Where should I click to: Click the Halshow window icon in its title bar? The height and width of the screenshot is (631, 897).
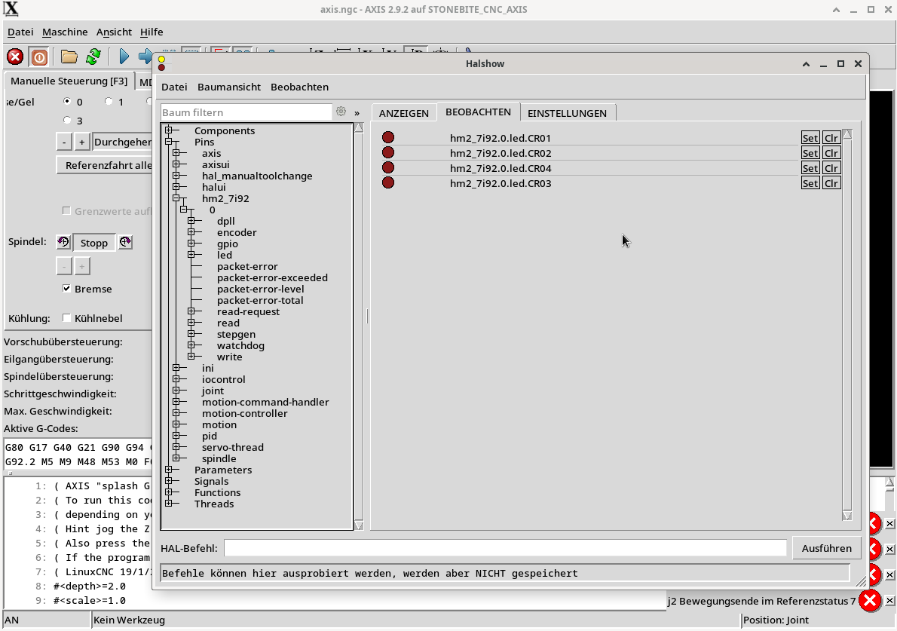coord(162,63)
